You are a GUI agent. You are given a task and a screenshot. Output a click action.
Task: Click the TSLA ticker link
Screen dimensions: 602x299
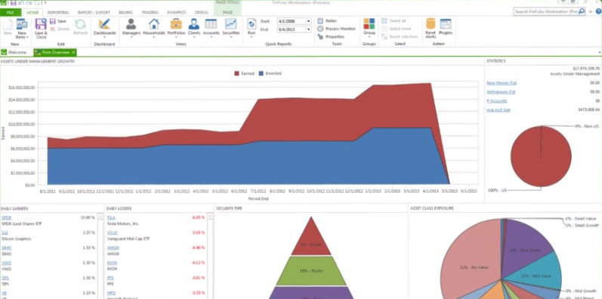coord(111,217)
